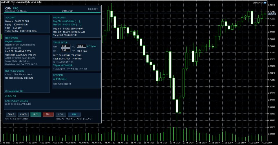Click the Max left 10.00% row
The image size is (278, 145).
[x=69, y=32]
